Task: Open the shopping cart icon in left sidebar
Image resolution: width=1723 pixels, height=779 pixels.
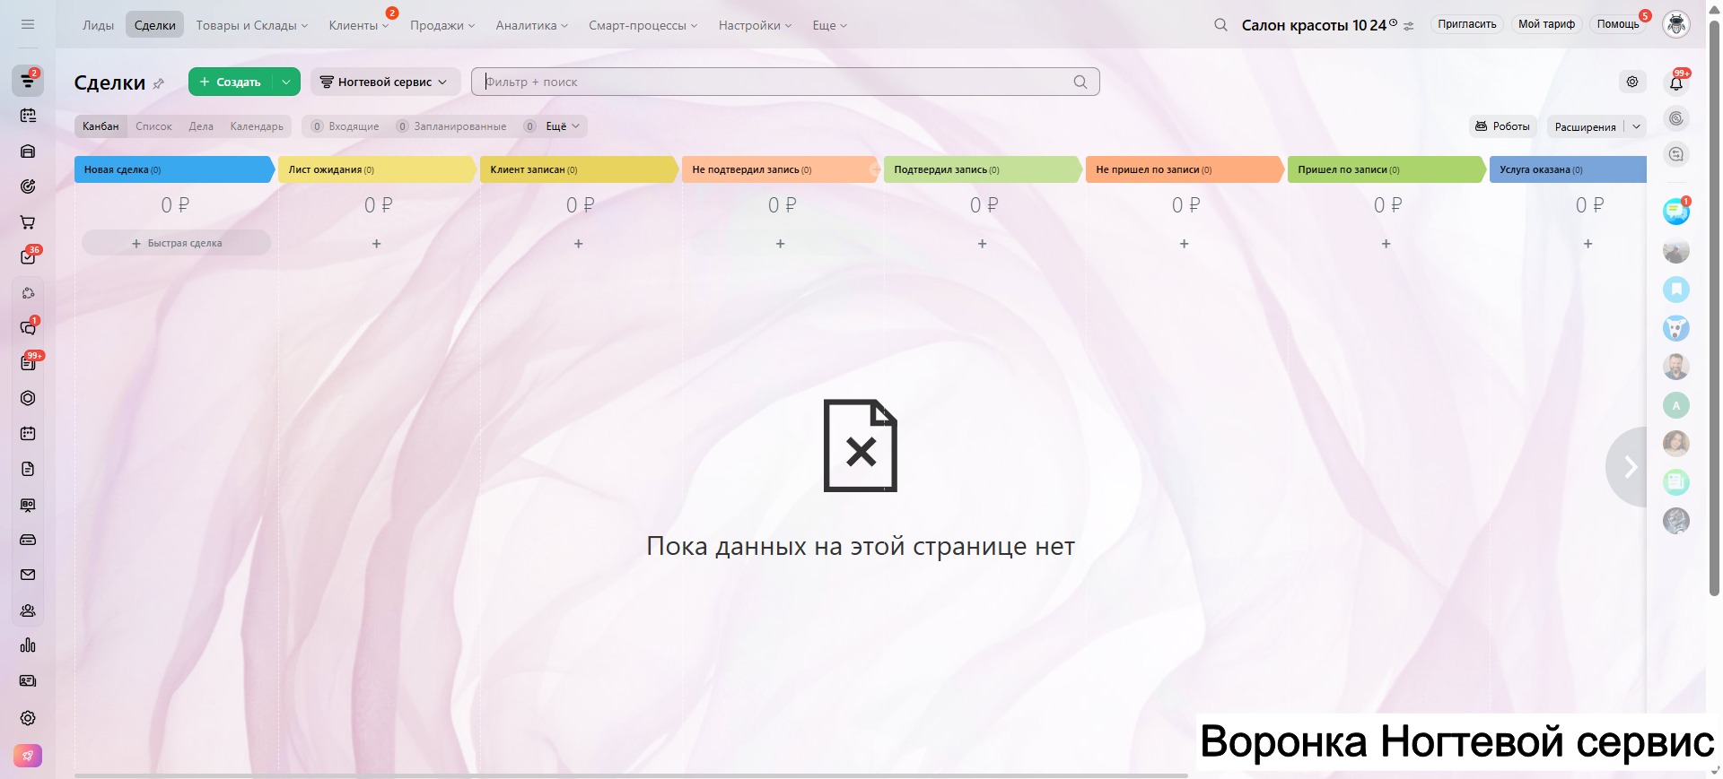Action: (x=28, y=222)
